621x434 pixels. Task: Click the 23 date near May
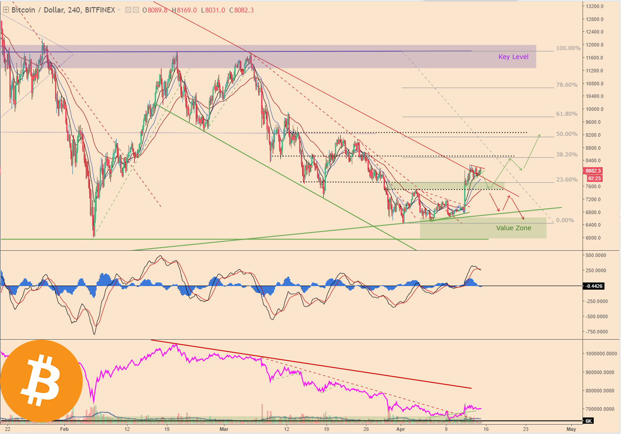(x=525, y=429)
